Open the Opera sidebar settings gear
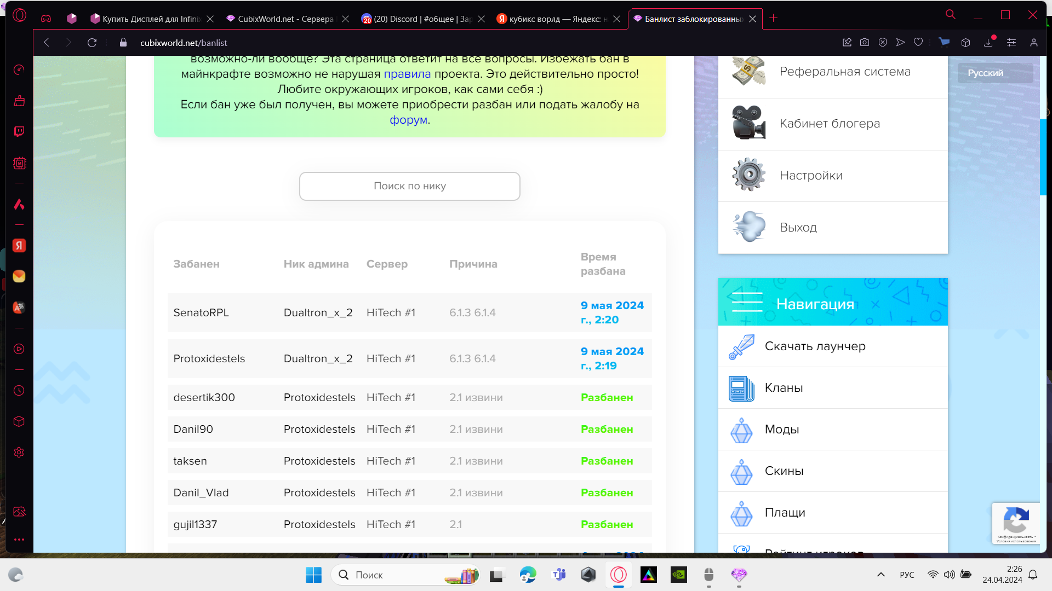The image size is (1052, 591). [19, 453]
